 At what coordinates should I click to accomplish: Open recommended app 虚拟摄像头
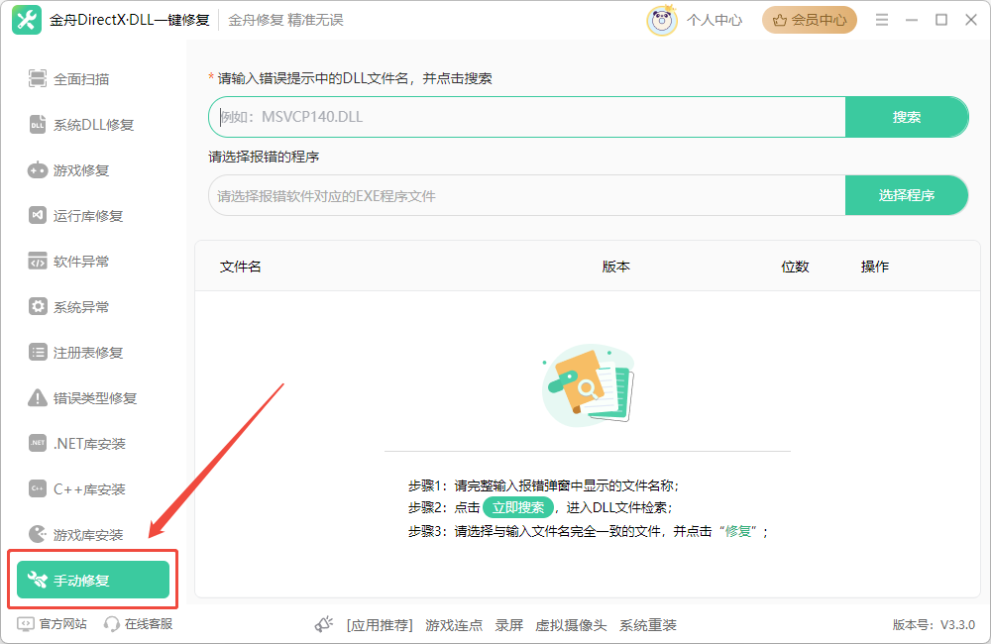[x=571, y=626]
